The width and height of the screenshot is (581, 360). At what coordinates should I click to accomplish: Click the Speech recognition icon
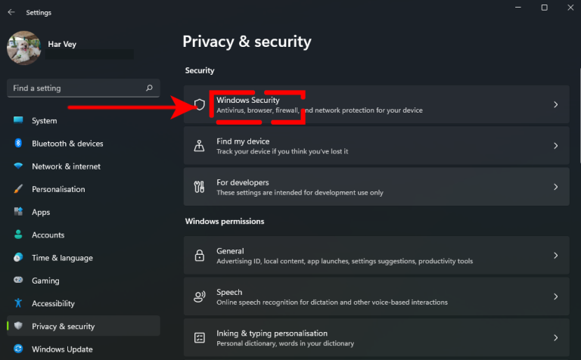click(x=200, y=296)
